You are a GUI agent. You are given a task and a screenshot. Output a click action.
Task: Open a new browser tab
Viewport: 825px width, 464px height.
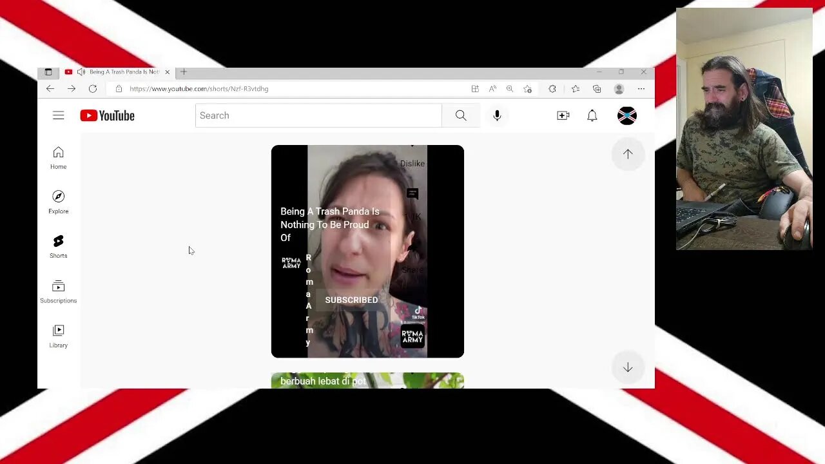click(184, 72)
